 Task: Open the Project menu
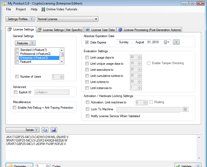pyautogui.click(x=21, y=9)
